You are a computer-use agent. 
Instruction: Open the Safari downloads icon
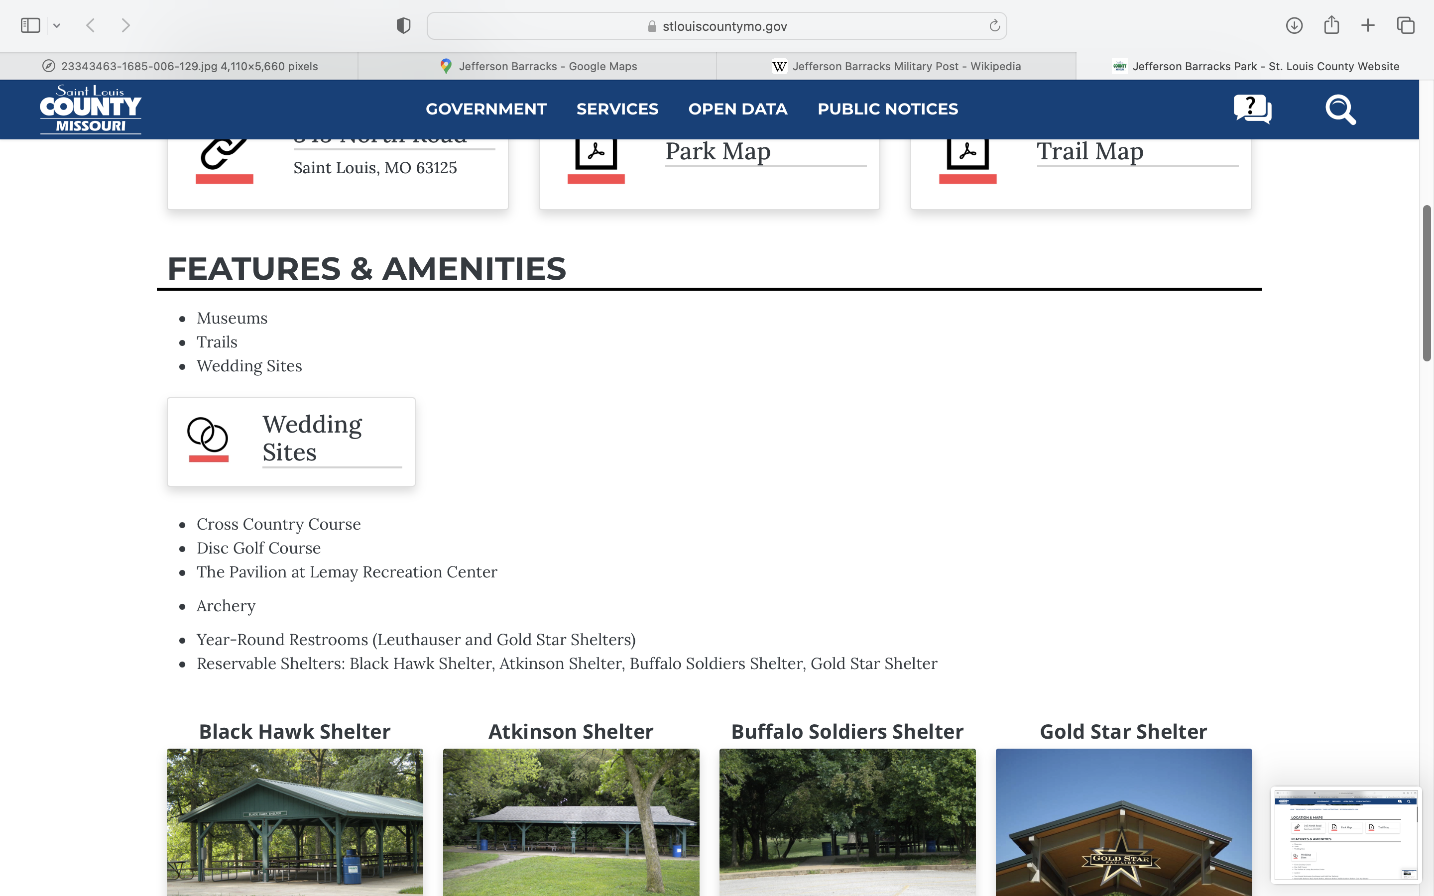pos(1294,25)
